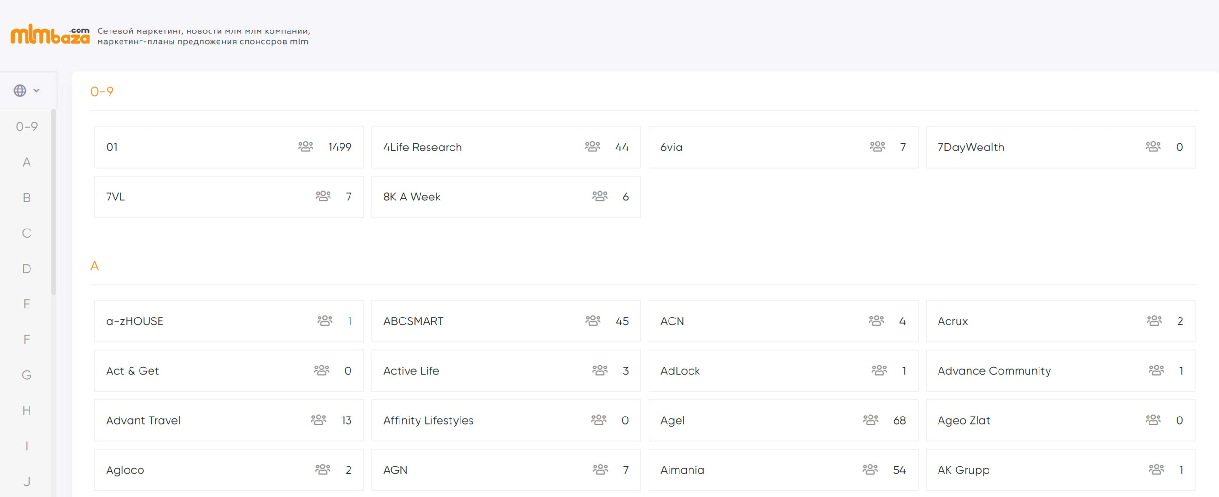The width and height of the screenshot is (1219, 497).
Task: Click members icon beside 4Life Research
Action: click(x=592, y=147)
